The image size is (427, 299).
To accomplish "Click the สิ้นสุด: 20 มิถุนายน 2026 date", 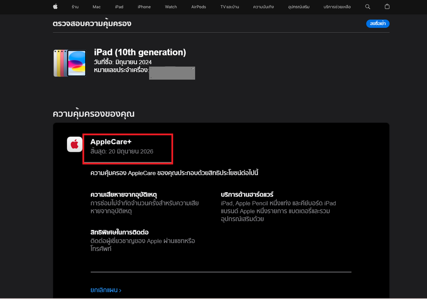I will pos(122,151).
